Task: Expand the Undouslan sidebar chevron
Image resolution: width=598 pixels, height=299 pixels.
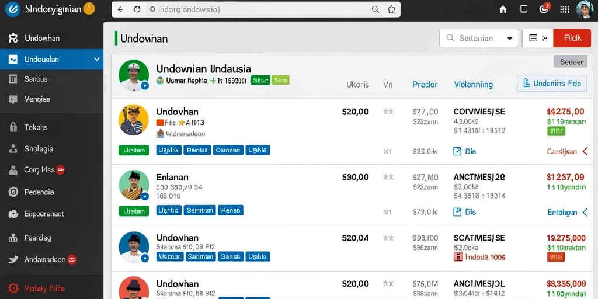Action: click(x=96, y=60)
